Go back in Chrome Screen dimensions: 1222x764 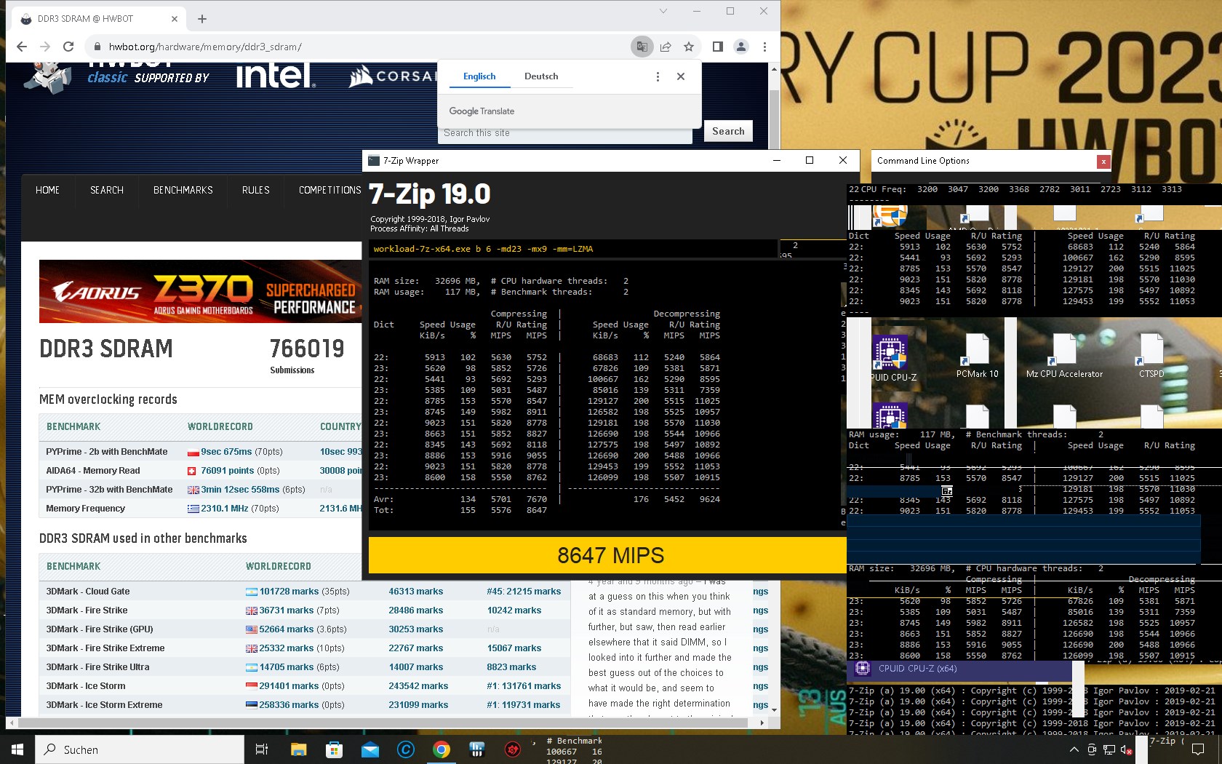point(22,47)
